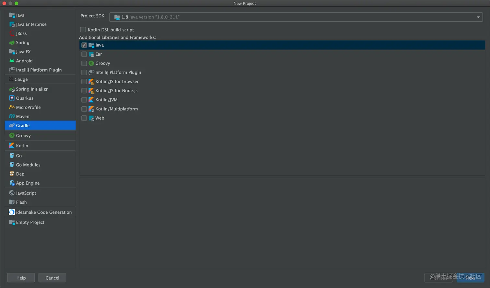Click 'Kotlin/JS for browser' framework label
Image resolution: width=490 pixels, height=288 pixels.
(x=117, y=82)
